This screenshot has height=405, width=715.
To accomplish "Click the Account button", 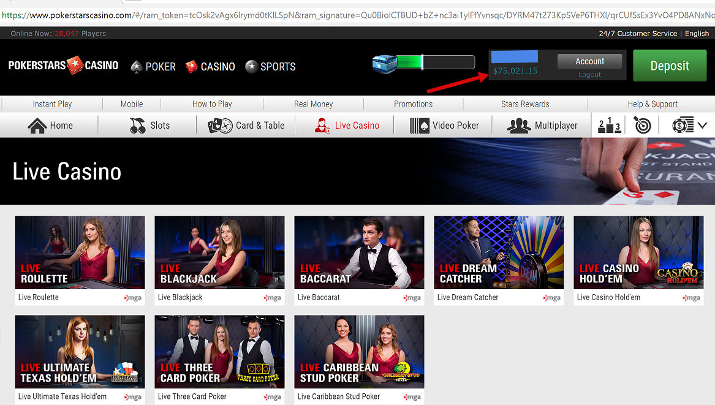I will [589, 61].
